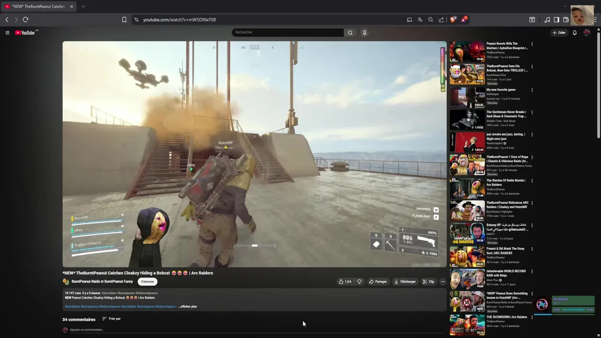Open My new favorite game video title
Screen dimensions: 601x338
click(501, 90)
